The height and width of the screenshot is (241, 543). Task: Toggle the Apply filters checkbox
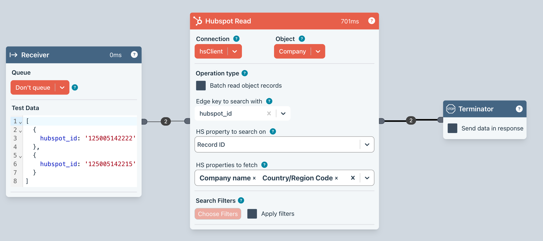click(252, 214)
